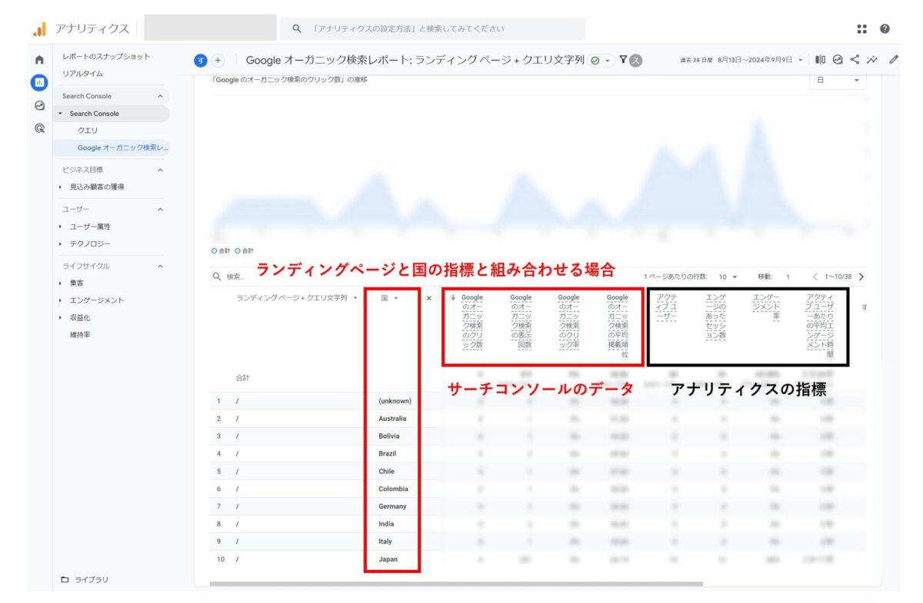Open the 日 granularity dropdown
The width and height of the screenshot is (923, 603).
(838, 81)
